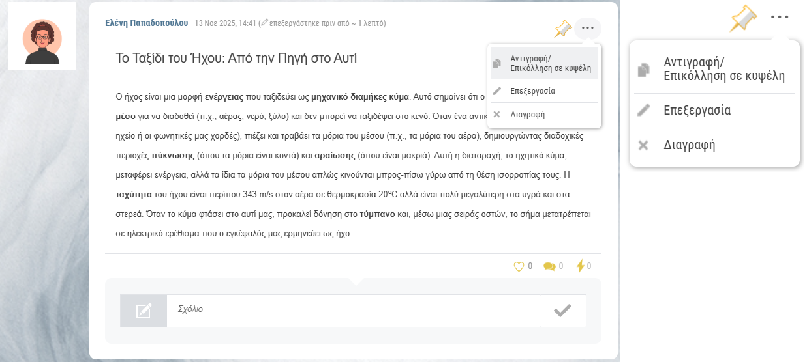Click the lightning bolt reaction icon
Screen dimensions: 807x362
tap(580, 266)
